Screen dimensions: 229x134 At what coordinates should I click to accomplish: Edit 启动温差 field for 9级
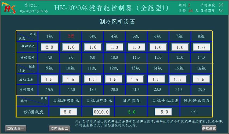point(49,79)
